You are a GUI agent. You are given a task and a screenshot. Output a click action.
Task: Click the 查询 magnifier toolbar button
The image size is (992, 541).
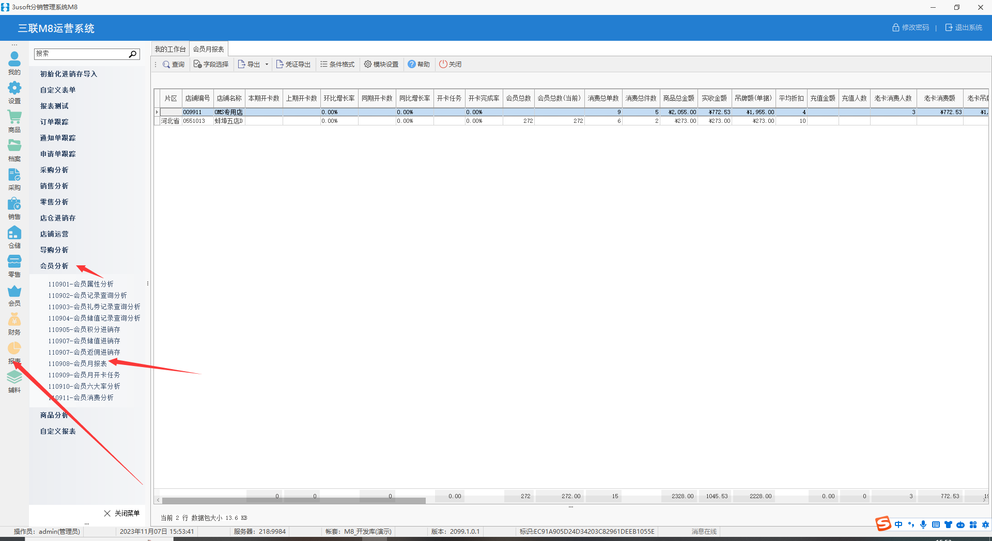pyautogui.click(x=174, y=65)
